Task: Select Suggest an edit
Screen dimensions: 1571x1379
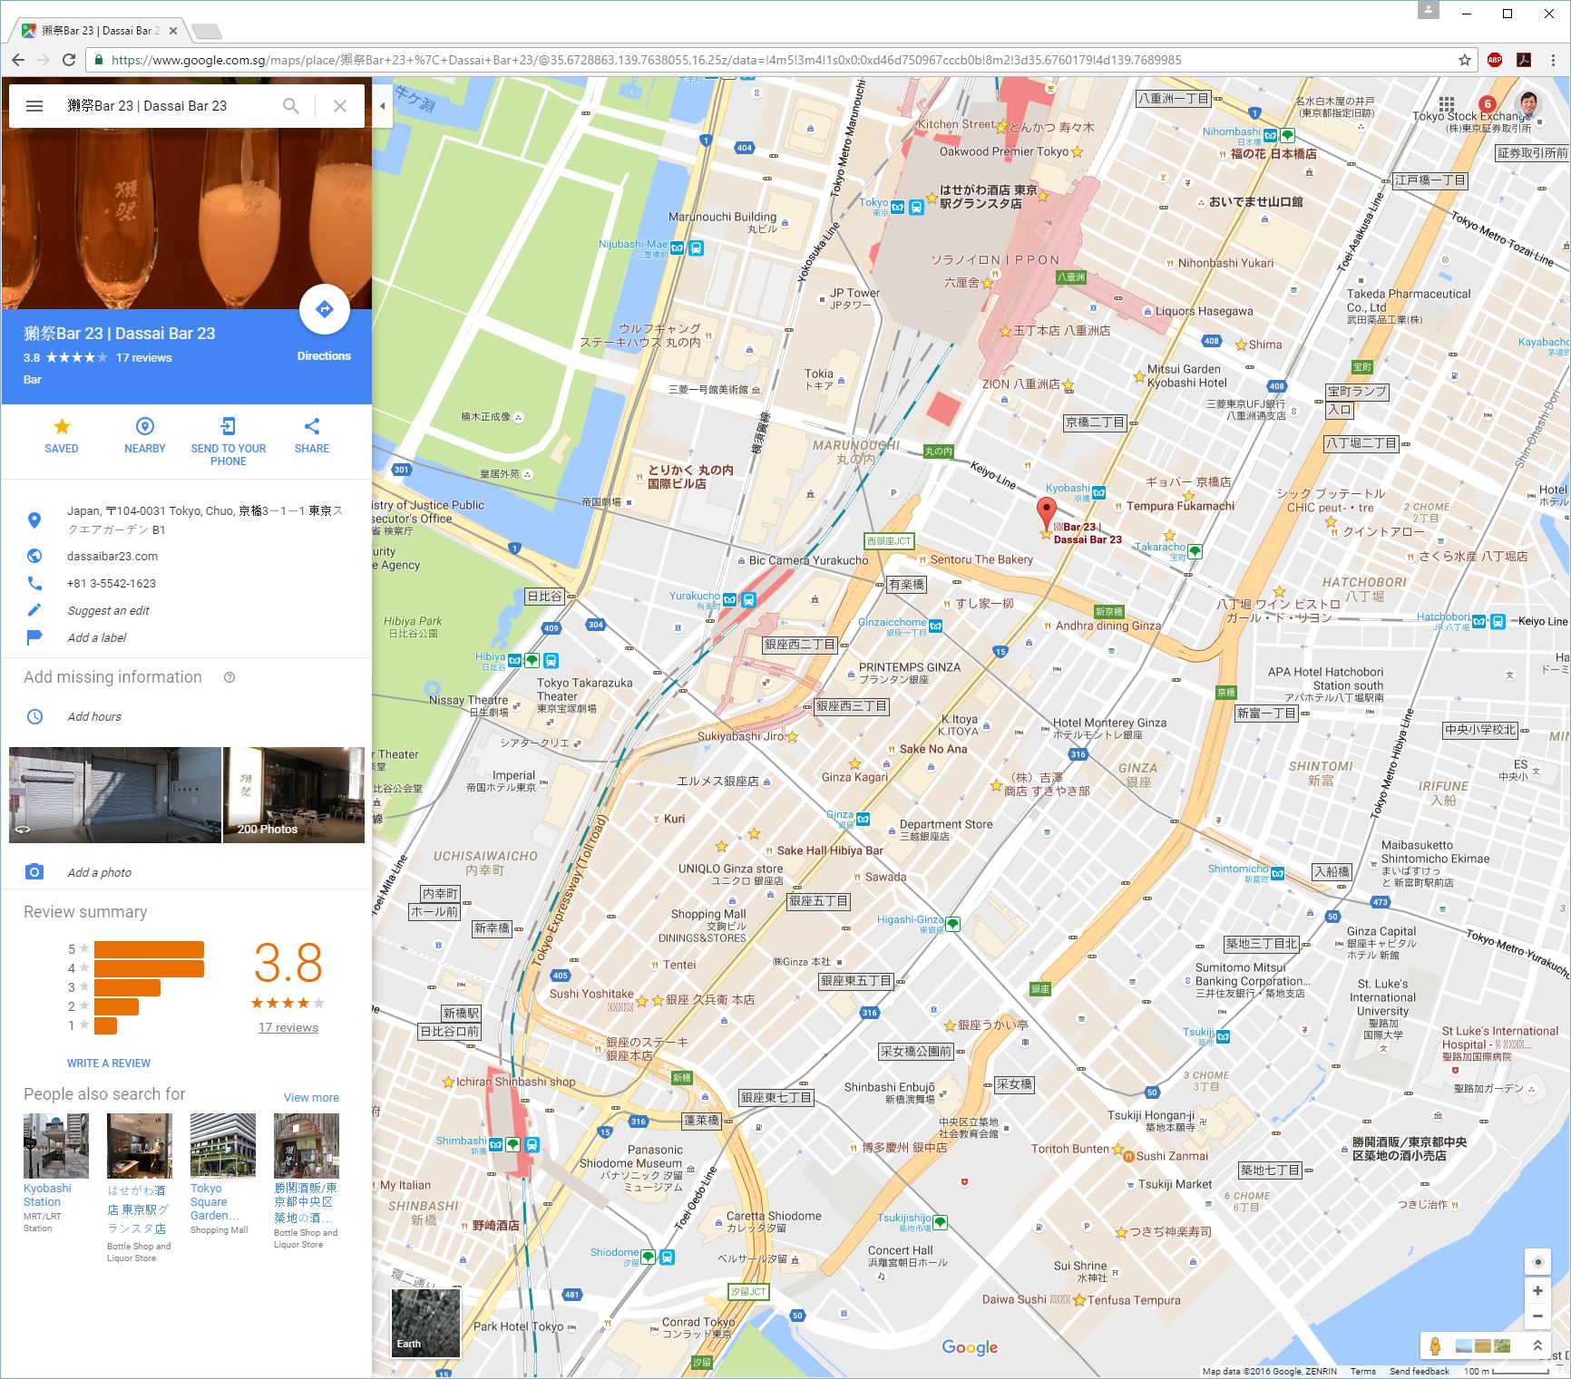Action: (108, 611)
